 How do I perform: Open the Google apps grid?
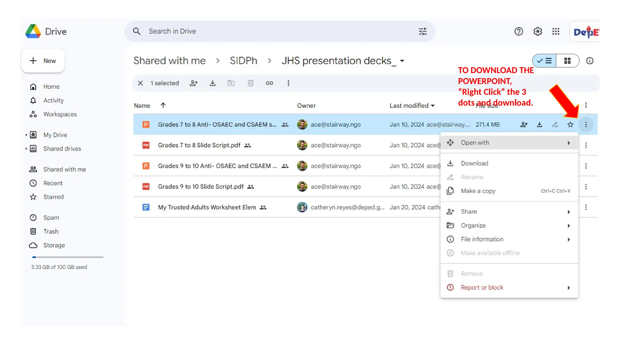coord(556,31)
